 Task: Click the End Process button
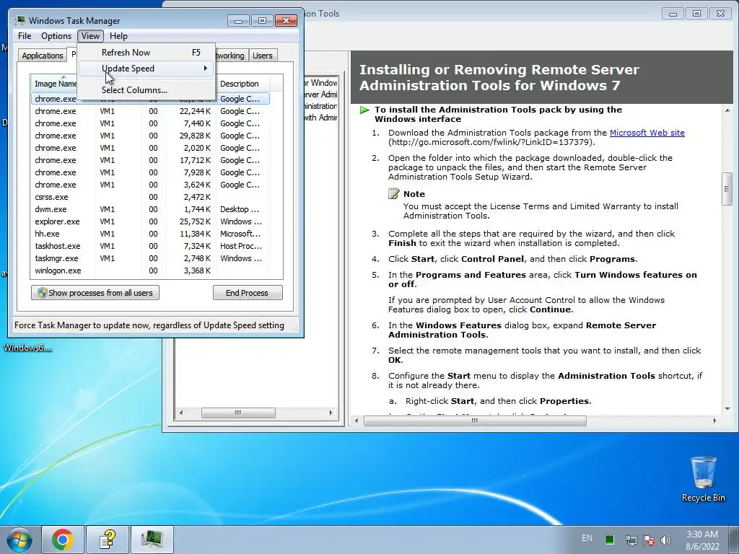(x=248, y=293)
